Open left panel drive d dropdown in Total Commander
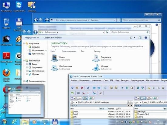Screen dimensions: 167x125 pos(77,102)
